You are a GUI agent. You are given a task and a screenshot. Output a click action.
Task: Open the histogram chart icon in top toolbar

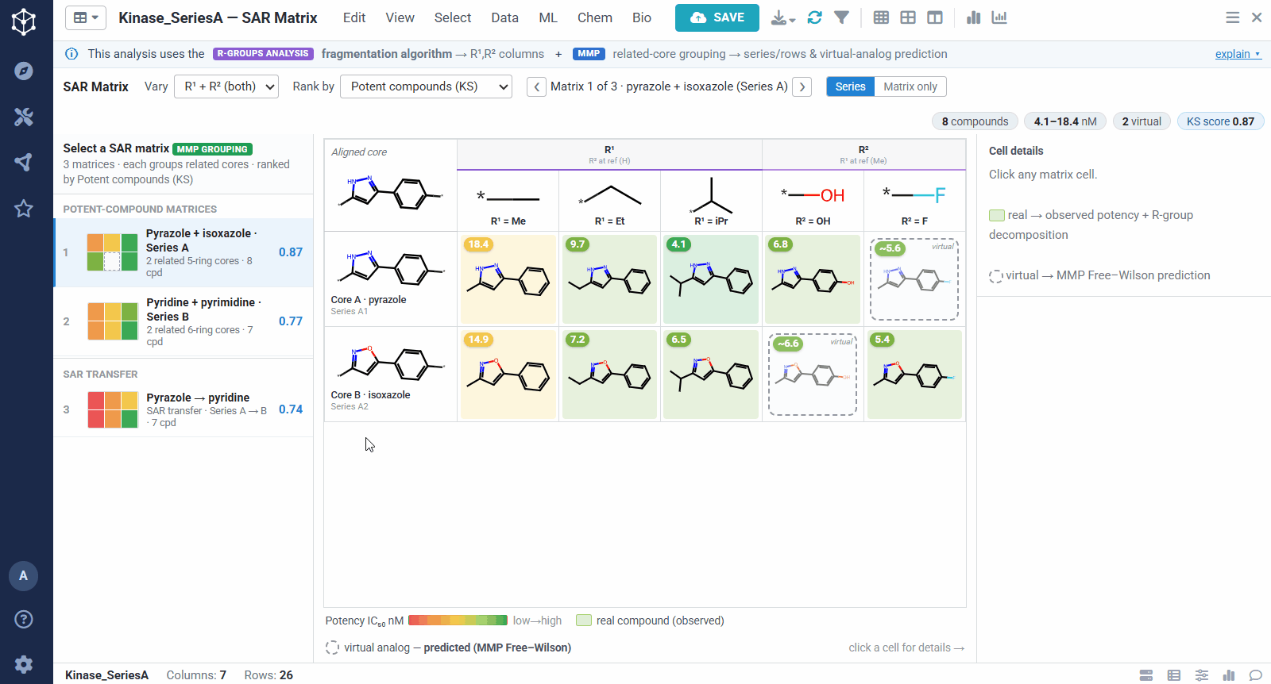999,17
